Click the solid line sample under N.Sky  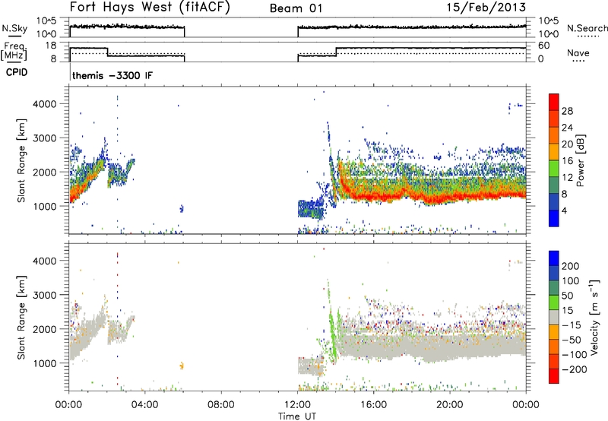(14, 36)
